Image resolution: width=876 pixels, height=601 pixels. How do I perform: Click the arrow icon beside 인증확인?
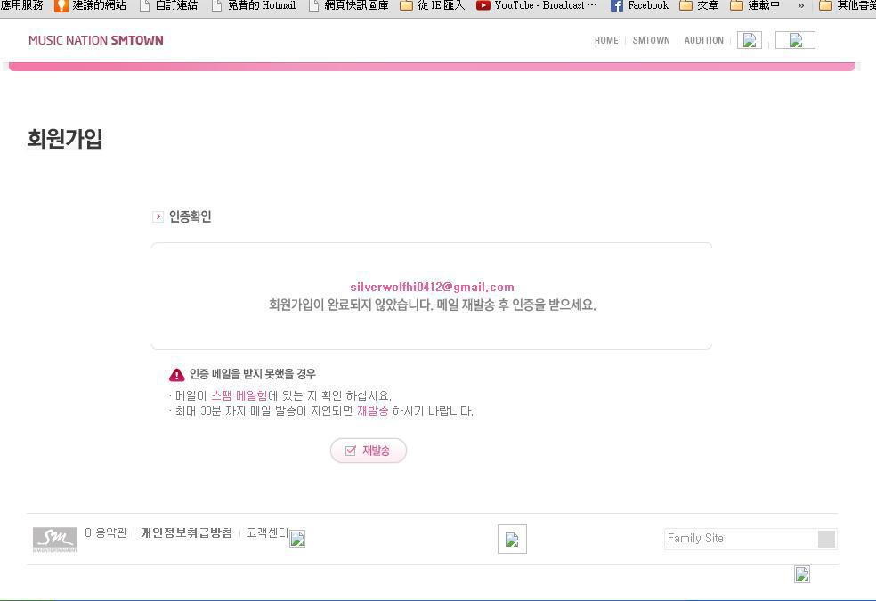pyautogui.click(x=158, y=216)
